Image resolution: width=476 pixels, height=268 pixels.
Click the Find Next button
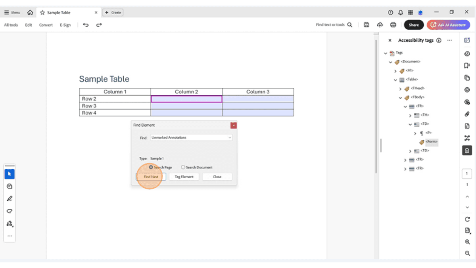coord(150,176)
